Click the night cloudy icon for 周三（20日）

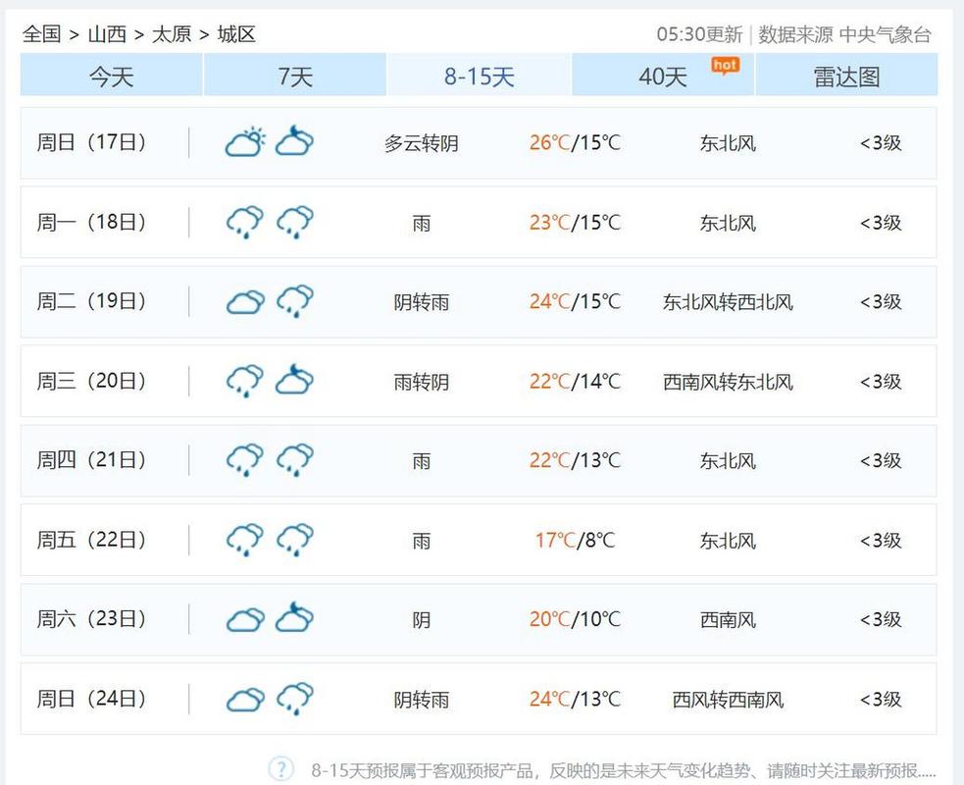294,381
